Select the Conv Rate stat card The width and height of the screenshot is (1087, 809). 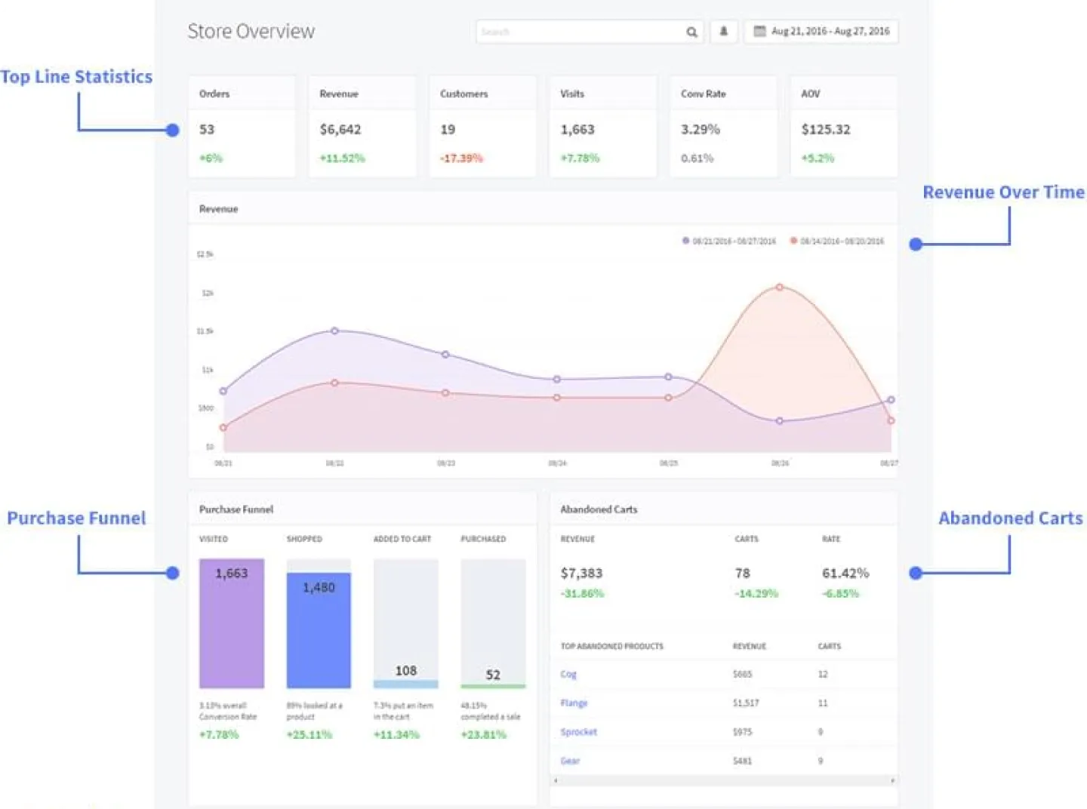pyautogui.click(x=722, y=125)
